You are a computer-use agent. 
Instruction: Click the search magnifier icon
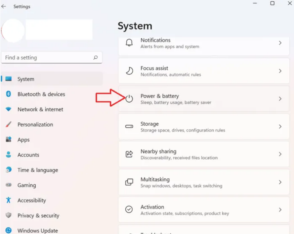(x=95, y=58)
